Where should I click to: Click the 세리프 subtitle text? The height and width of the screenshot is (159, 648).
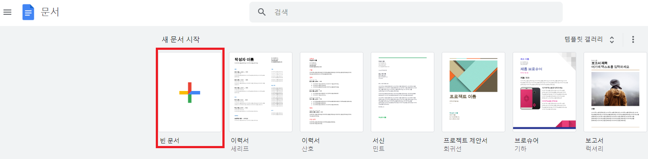[x=240, y=149]
